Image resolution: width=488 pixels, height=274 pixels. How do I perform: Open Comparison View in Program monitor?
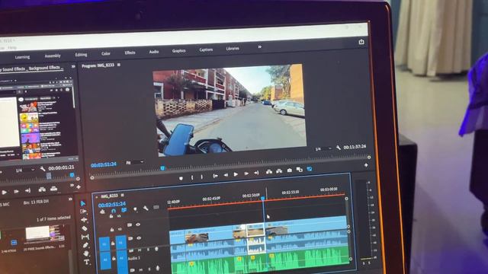pos(300,170)
